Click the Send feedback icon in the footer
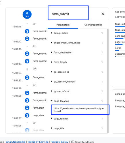125x143 pixels. pos(73,142)
